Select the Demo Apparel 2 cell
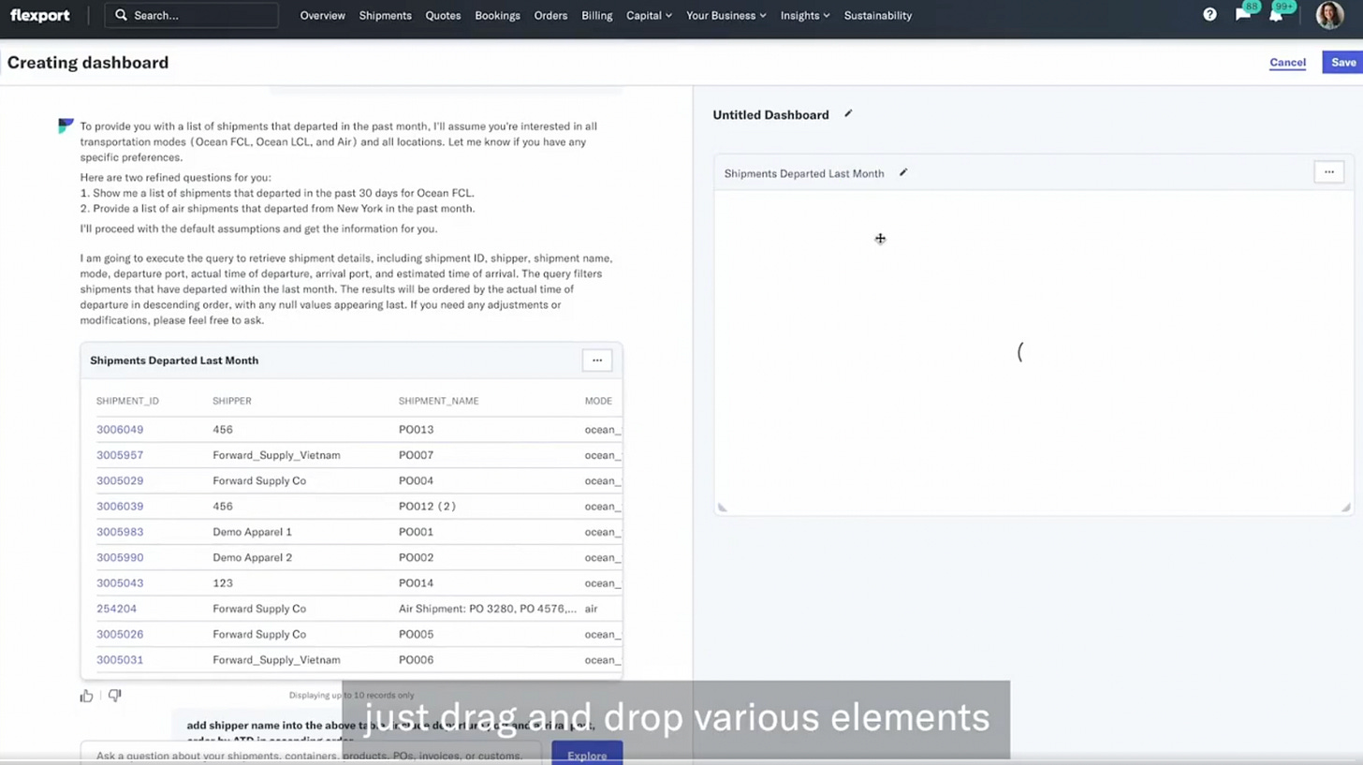 coord(252,557)
